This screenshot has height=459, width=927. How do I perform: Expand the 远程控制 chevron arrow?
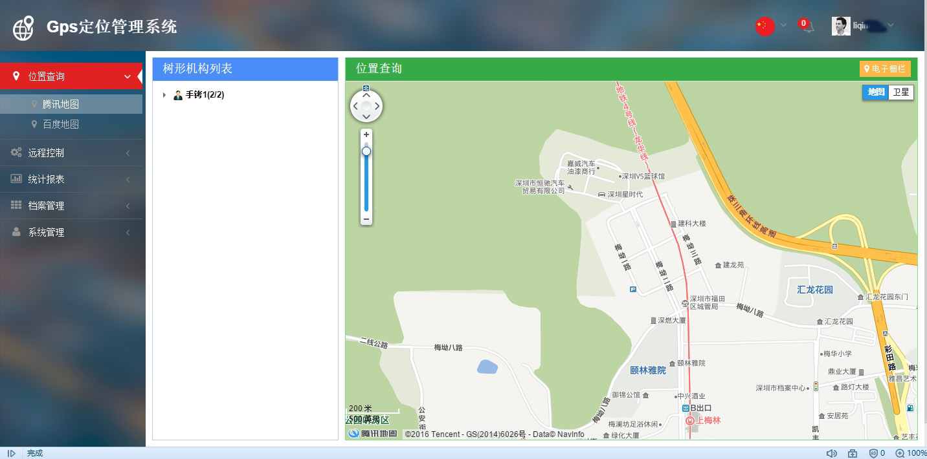pos(128,153)
